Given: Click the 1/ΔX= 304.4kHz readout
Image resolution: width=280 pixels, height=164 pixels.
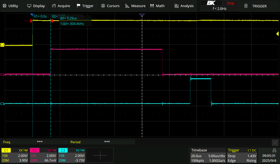Looking at the screenshot, I should pos(72,24).
